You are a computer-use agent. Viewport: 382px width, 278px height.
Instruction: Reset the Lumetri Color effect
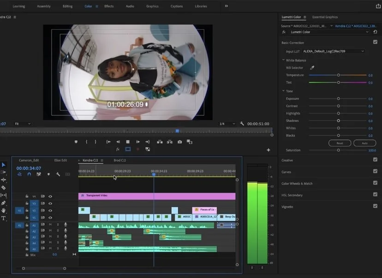click(x=375, y=32)
